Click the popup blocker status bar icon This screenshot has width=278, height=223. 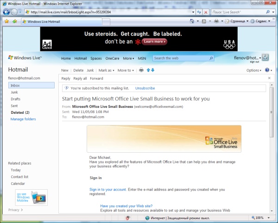coord(128,218)
